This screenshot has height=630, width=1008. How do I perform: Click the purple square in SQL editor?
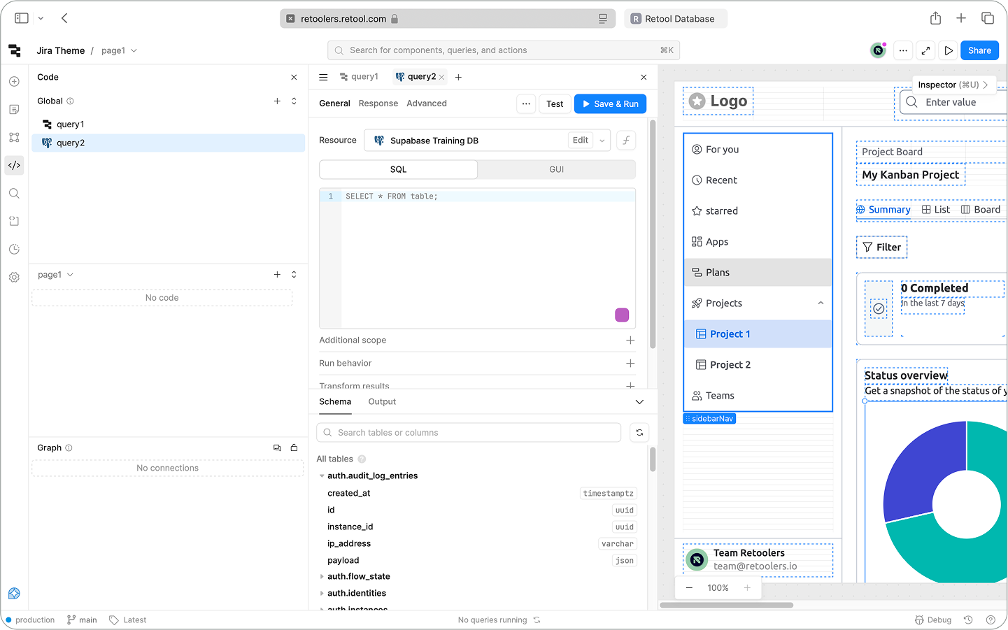tap(622, 315)
